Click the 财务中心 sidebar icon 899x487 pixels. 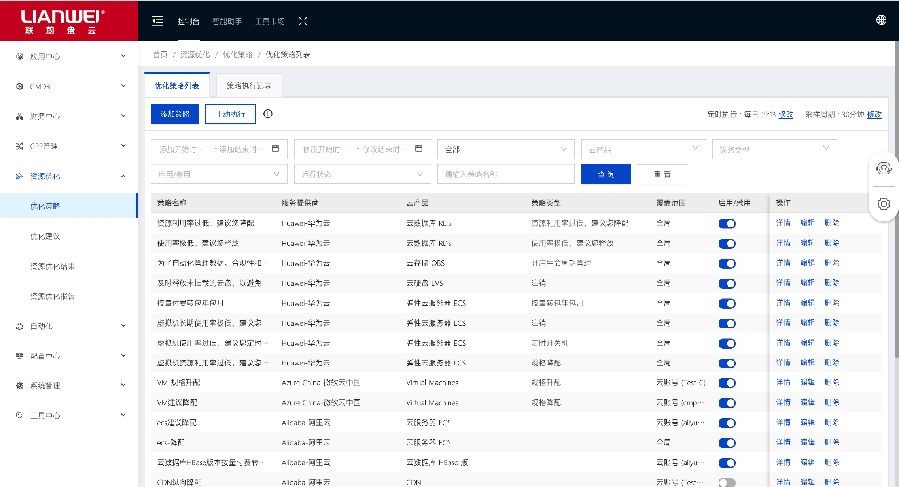click(19, 116)
